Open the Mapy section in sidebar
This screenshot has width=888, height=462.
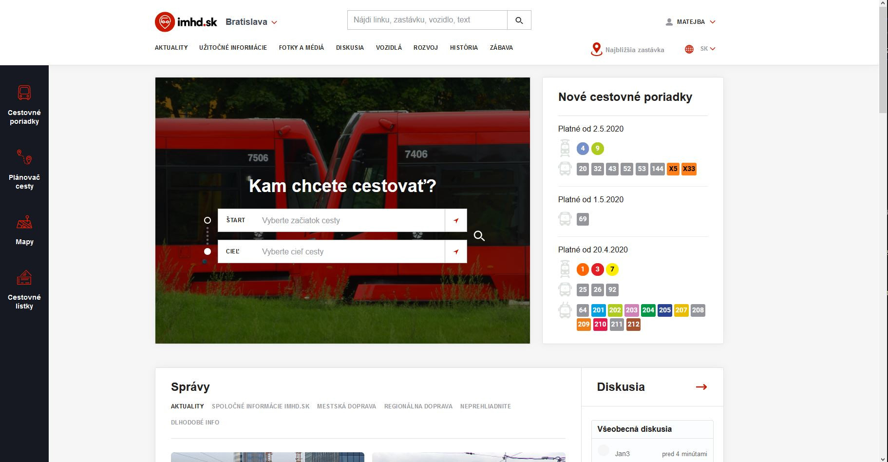click(x=24, y=230)
